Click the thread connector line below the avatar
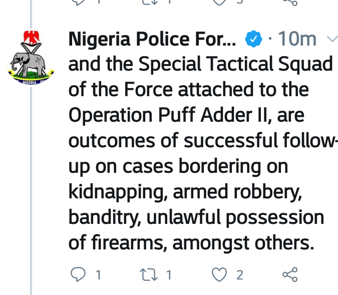The height and width of the screenshot is (295, 338). (31, 191)
